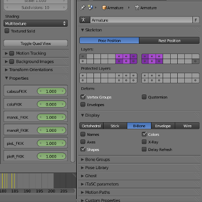Click the F fake user button
202x202 pixels.
[x=196, y=20]
